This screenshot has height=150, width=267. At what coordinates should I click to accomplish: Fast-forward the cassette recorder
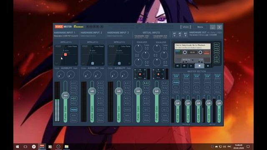tap(184, 66)
